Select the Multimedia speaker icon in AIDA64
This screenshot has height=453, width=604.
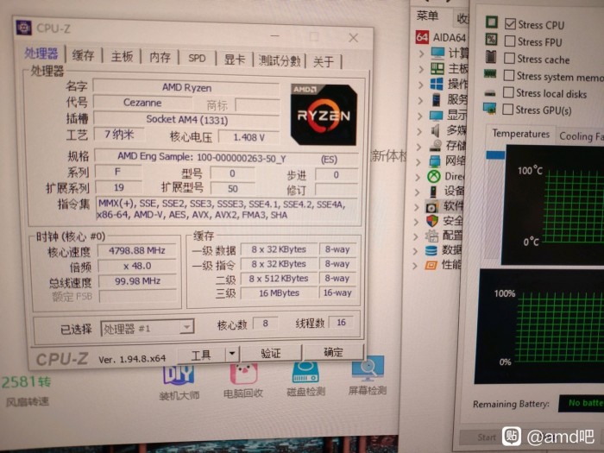pos(435,130)
